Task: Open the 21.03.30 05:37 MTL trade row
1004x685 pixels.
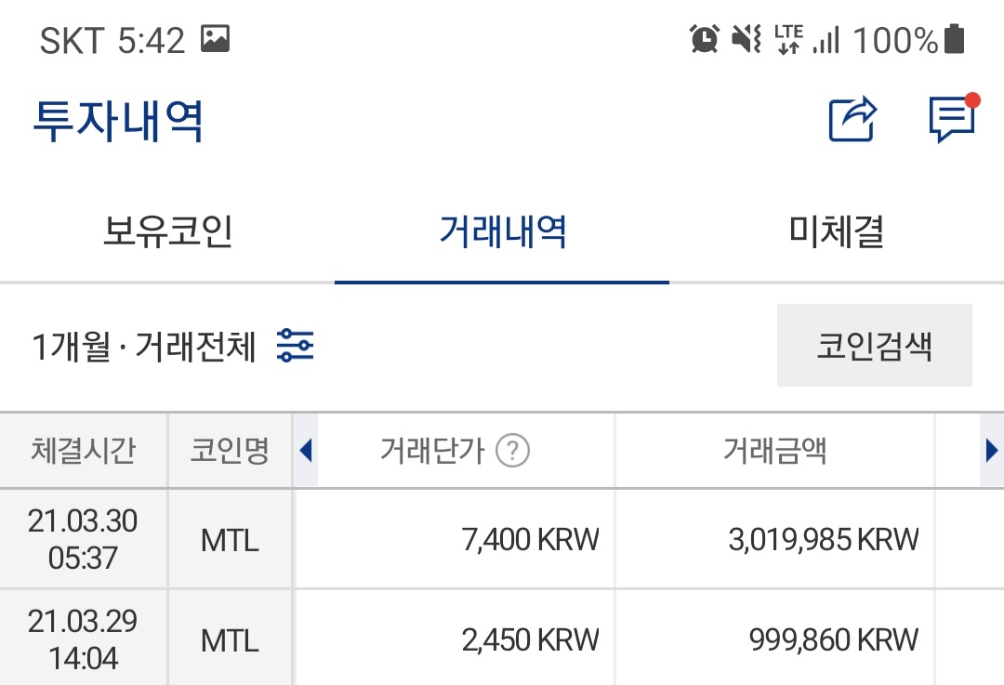Action: 502,539
